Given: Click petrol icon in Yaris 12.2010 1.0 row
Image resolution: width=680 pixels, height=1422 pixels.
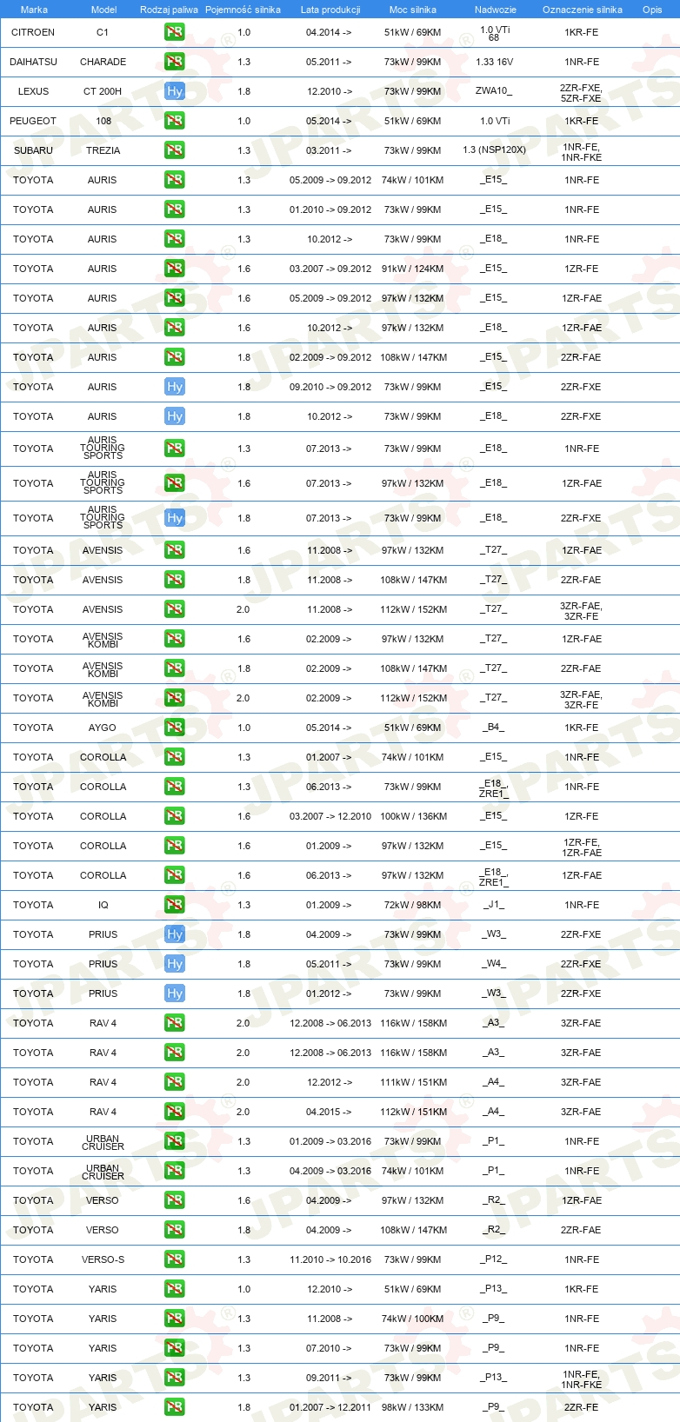Looking at the screenshot, I should pyautogui.click(x=175, y=1289).
